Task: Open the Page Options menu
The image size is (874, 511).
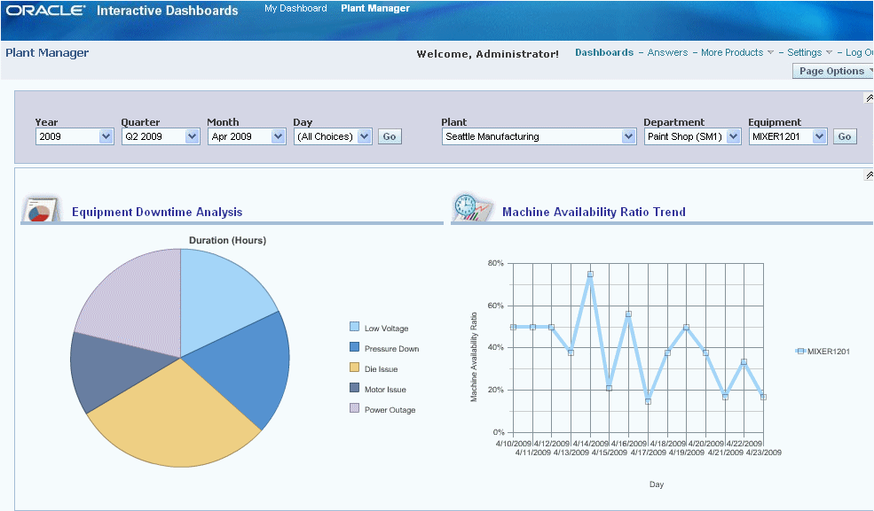Action: point(833,71)
